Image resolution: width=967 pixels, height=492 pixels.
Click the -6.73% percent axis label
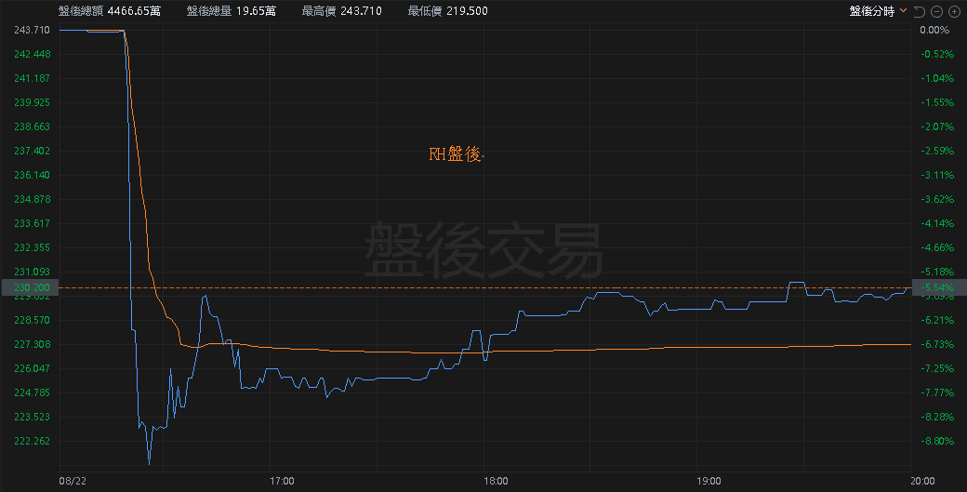point(937,345)
